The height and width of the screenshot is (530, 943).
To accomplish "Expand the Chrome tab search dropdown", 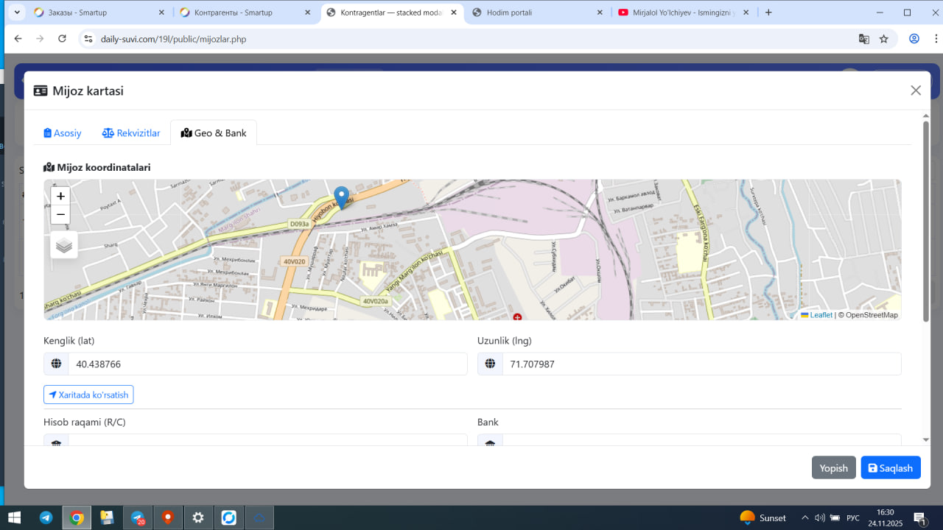I will point(16,13).
